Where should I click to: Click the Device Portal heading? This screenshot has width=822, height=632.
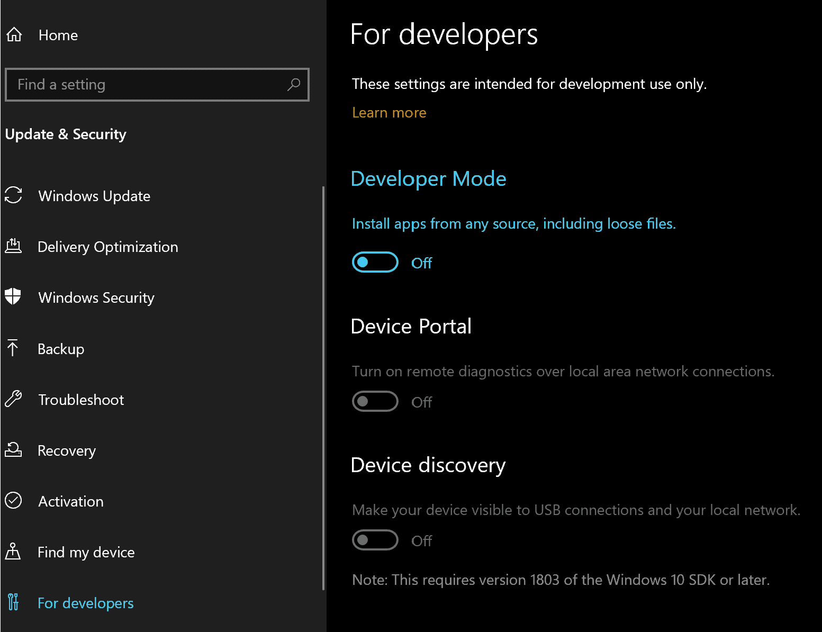[x=411, y=327]
